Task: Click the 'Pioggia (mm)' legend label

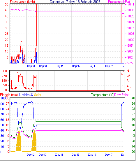Action: pyautogui.click(x=9, y=95)
